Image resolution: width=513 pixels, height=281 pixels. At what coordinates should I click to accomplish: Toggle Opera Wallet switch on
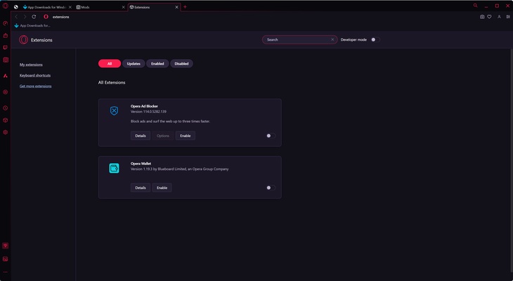point(271,188)
